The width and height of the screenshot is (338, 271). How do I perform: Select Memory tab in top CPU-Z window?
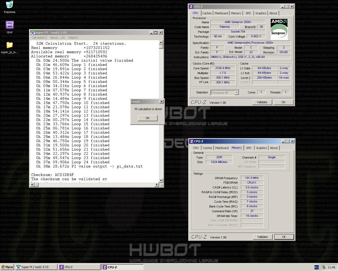(236, 13)
